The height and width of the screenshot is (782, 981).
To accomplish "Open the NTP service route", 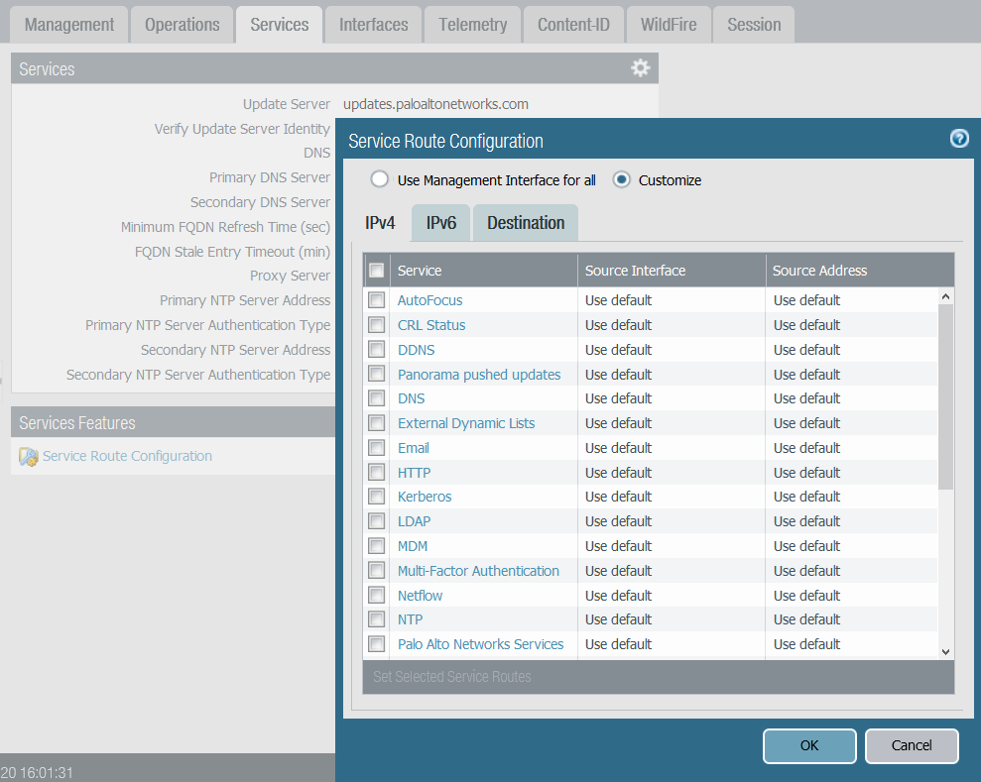I will point(411,619).
